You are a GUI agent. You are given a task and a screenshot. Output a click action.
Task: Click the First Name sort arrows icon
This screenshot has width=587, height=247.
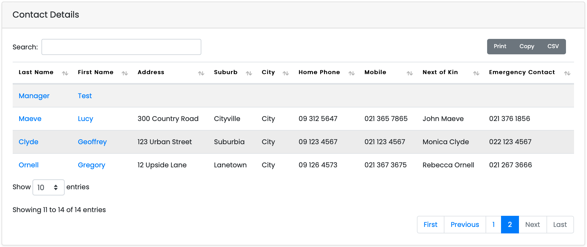click(x=125, y=73)
